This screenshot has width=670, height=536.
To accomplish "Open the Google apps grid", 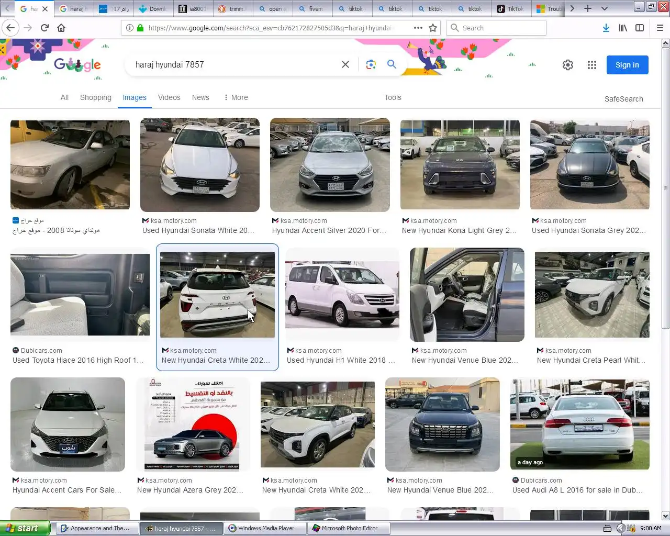I will (592, 65).
